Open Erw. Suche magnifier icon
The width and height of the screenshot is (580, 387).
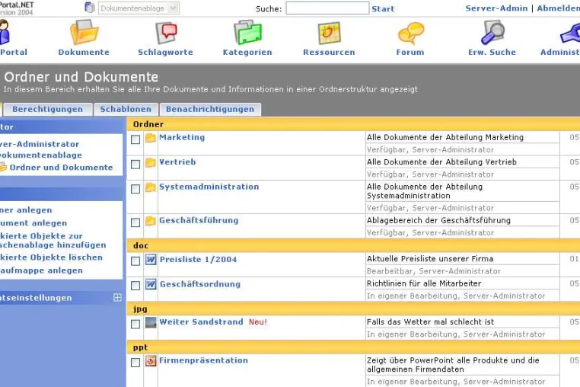pos(492,32)
